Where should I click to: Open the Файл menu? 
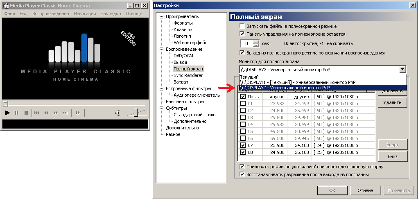(x=9, y=14)
